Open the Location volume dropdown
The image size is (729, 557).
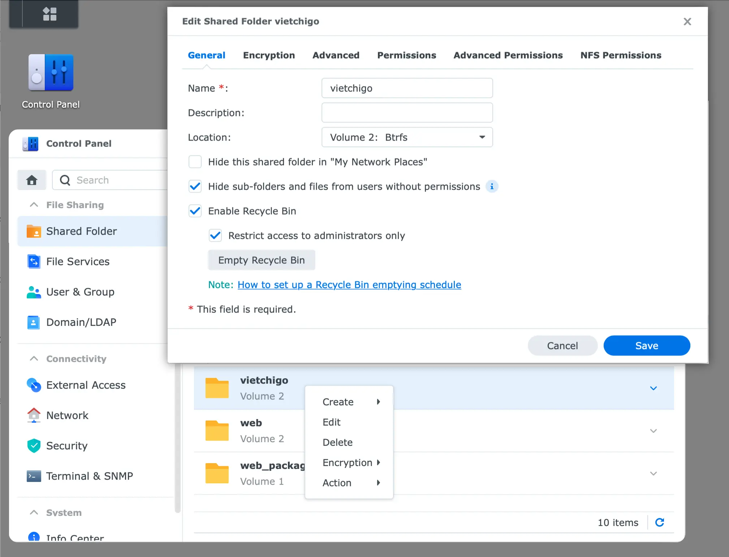[407, 137]
